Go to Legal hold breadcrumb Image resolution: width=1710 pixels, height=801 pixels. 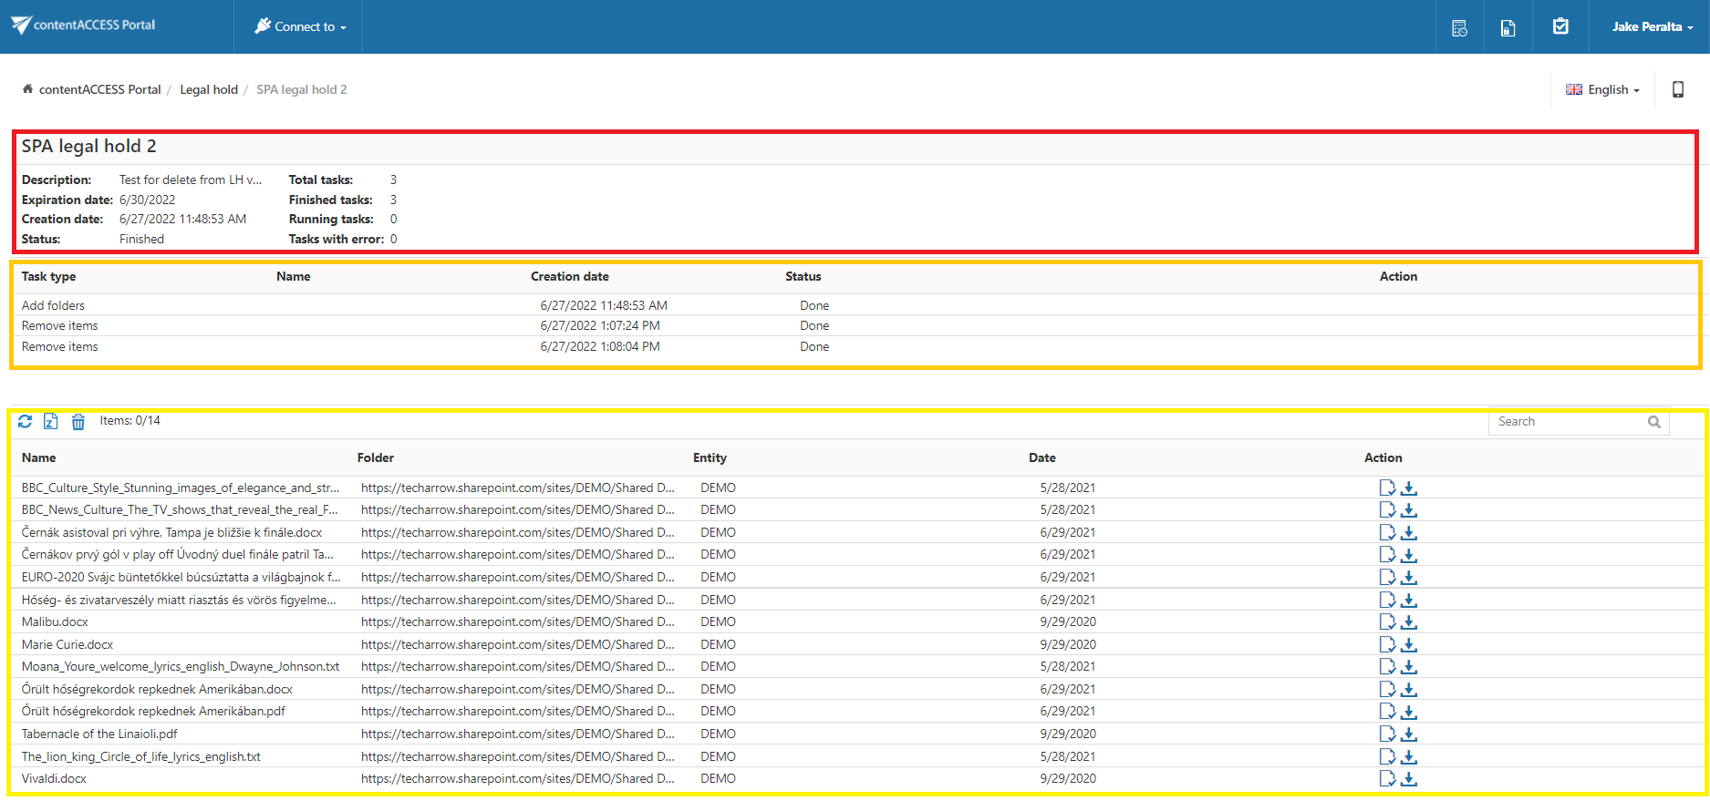point(209,89)
